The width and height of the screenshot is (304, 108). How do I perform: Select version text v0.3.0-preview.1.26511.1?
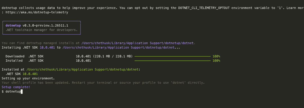pyautogui.click(x=45, y=26)
